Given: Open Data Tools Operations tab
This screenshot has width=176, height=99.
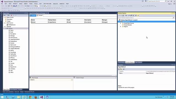Looking at the screenshot, I should pyautogui.click(x=8, y=92).
